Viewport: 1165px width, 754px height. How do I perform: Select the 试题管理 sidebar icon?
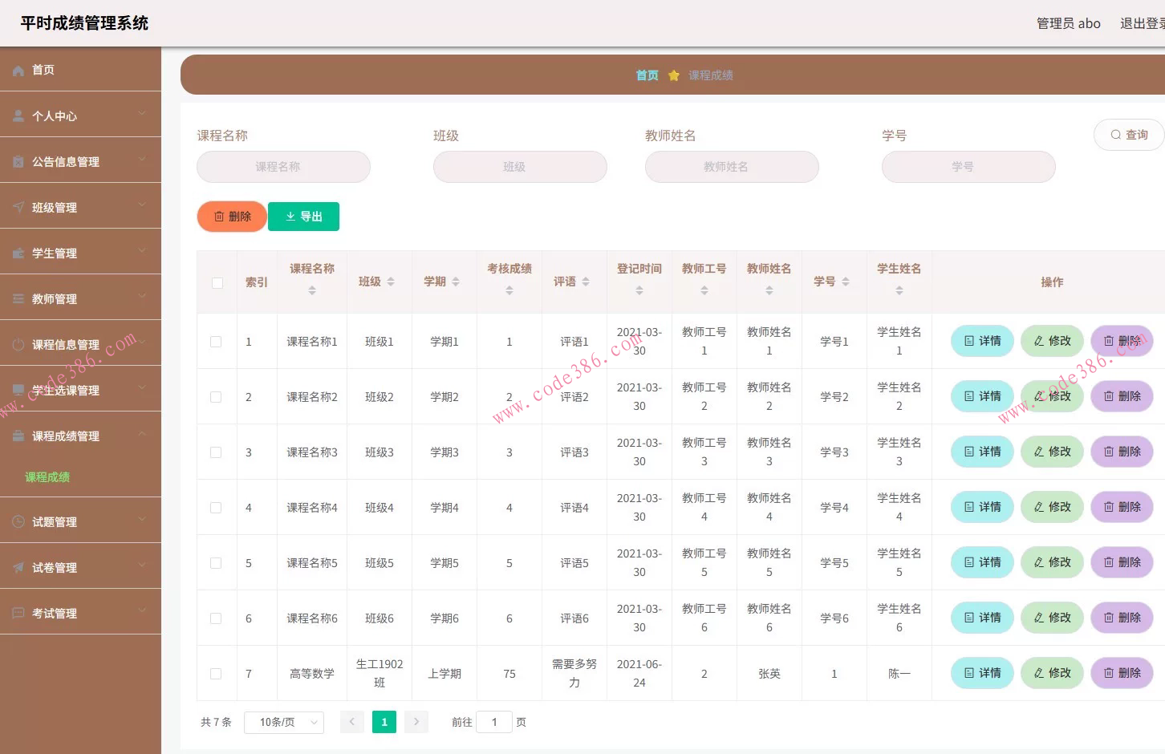pyautogui.click(x=18, y=521)
